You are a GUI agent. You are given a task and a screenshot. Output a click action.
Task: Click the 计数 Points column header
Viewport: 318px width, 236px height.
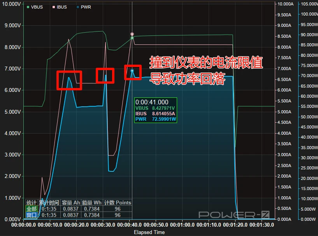118,203
